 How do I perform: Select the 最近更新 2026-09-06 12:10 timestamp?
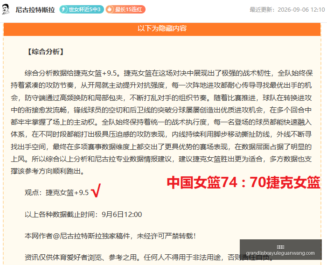coord(287,10)
